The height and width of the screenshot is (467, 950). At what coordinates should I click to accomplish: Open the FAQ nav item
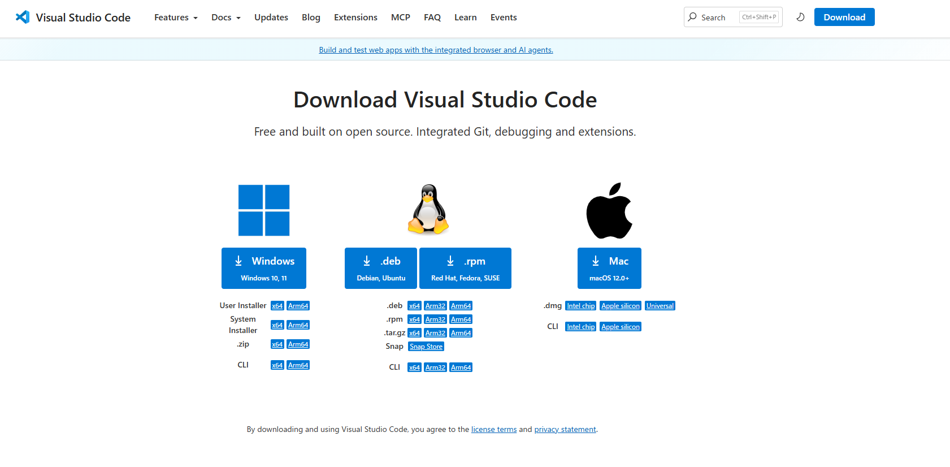pos(432,17)
